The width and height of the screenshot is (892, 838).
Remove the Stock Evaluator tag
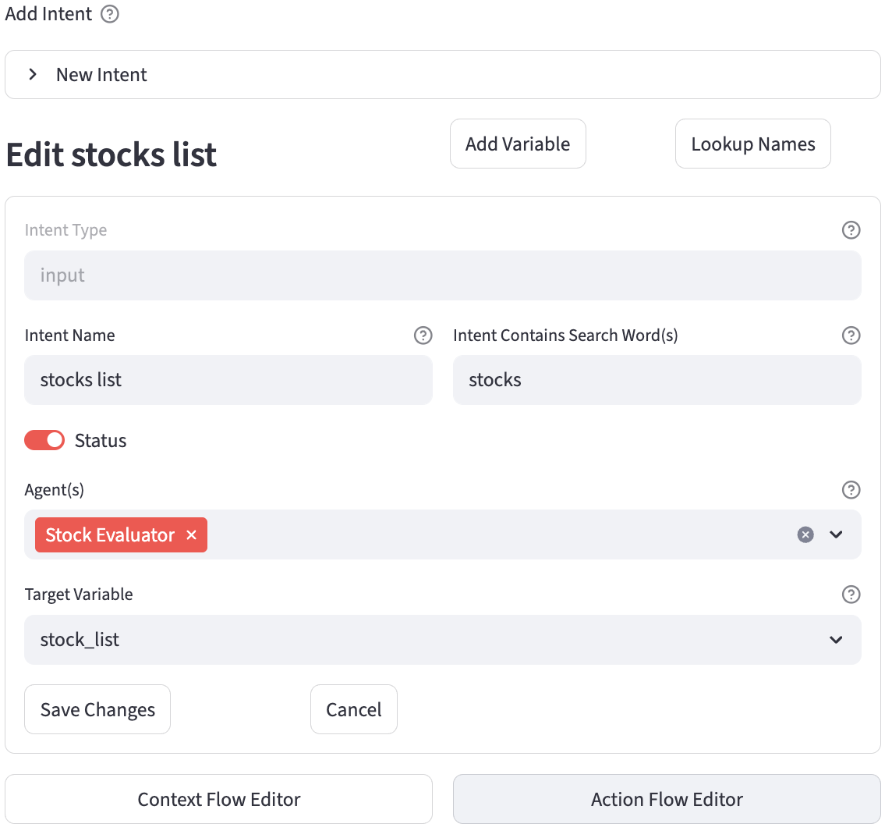[x=191, y=535]
